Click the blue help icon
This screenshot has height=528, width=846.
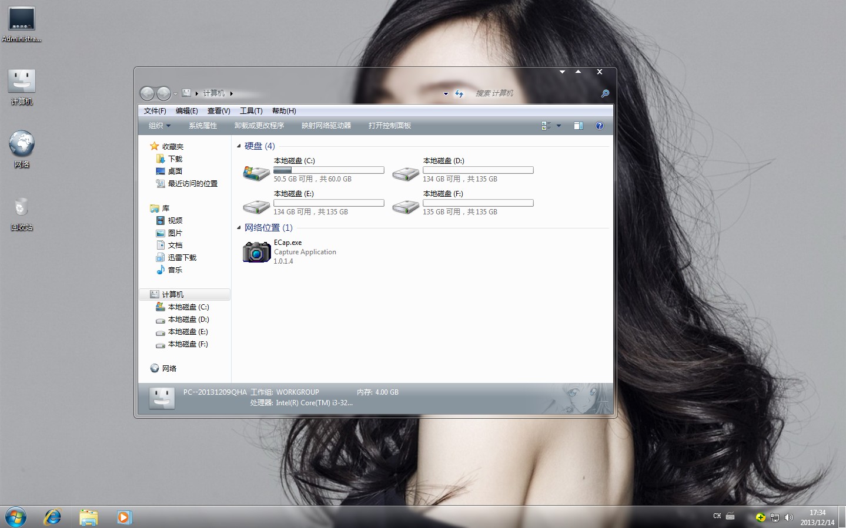click(600, 126)
